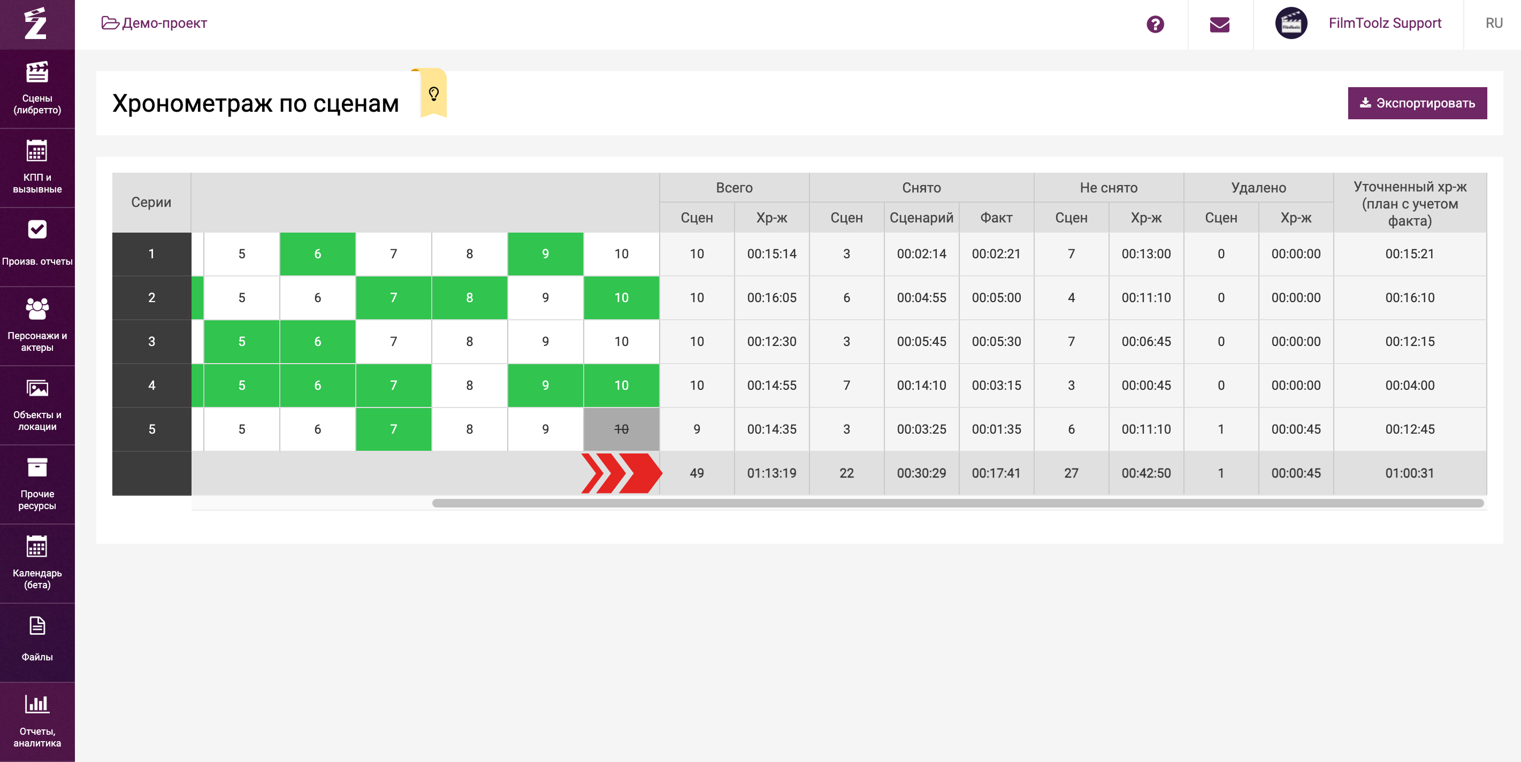Open Произв. отчеты checkmark section
The width and height of the screenshot is (1521, 762).
36,243
